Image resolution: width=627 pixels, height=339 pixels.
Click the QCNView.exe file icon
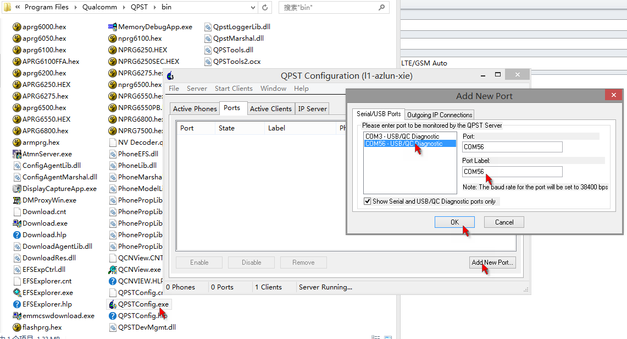click(x=113, y=270)
